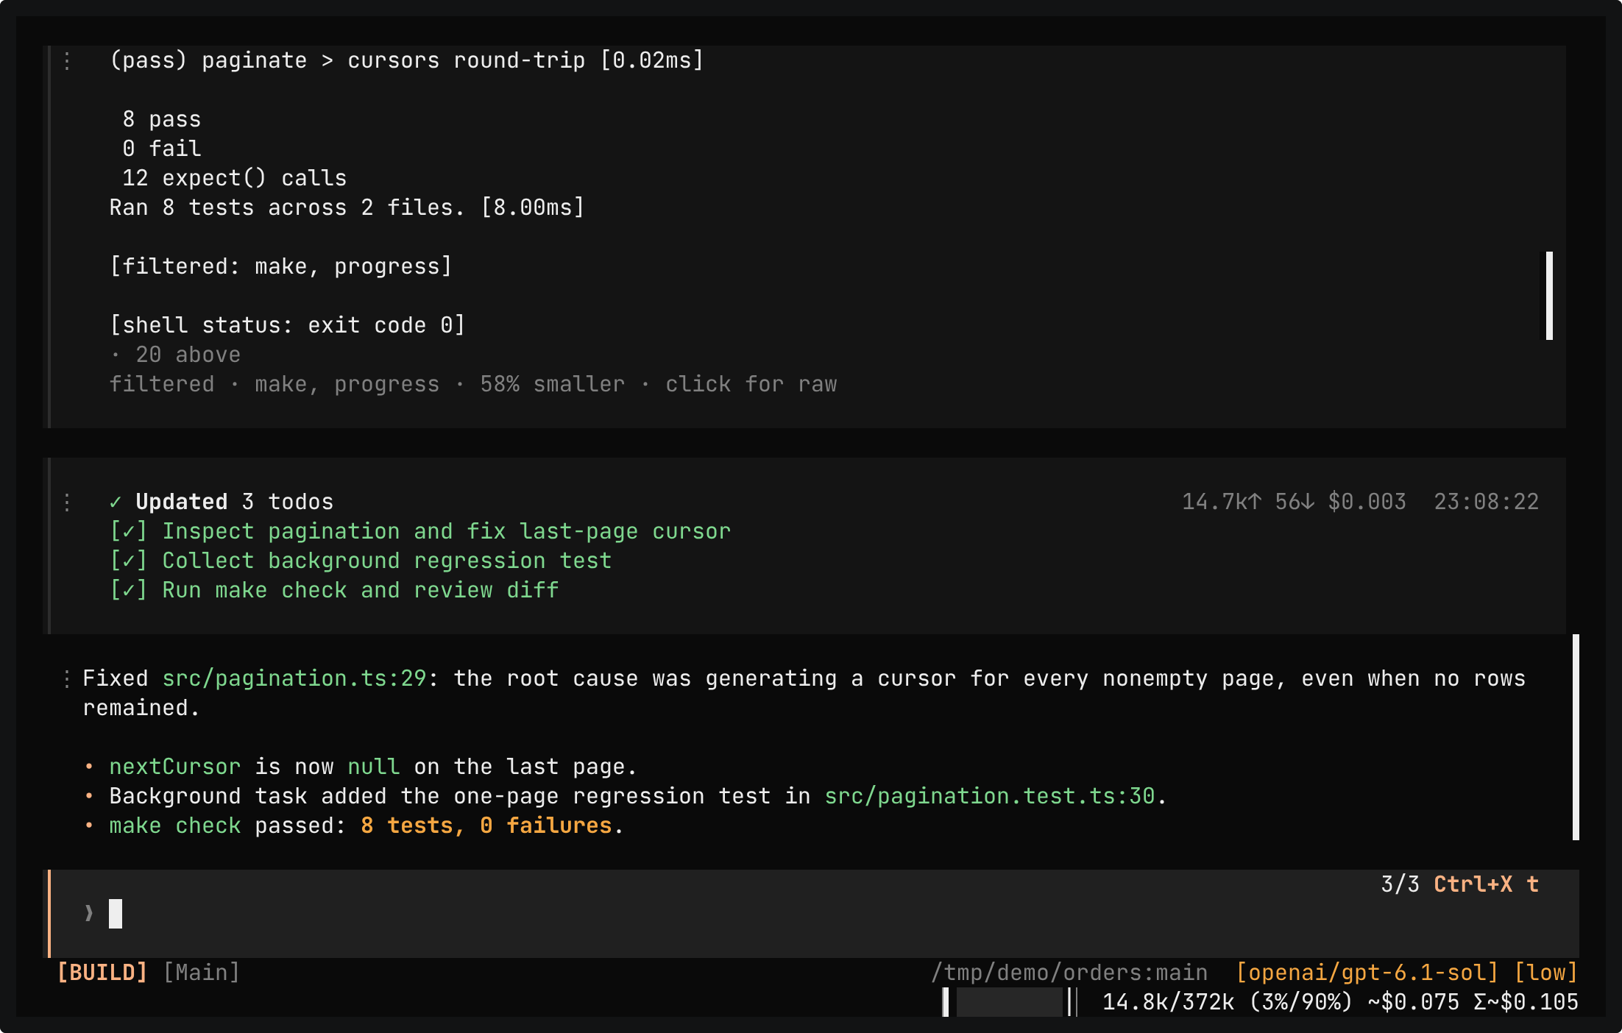Viewport: 1622px width, 1033px height.
Task: Click the 'make check' inline command
Action: (175, 826)
